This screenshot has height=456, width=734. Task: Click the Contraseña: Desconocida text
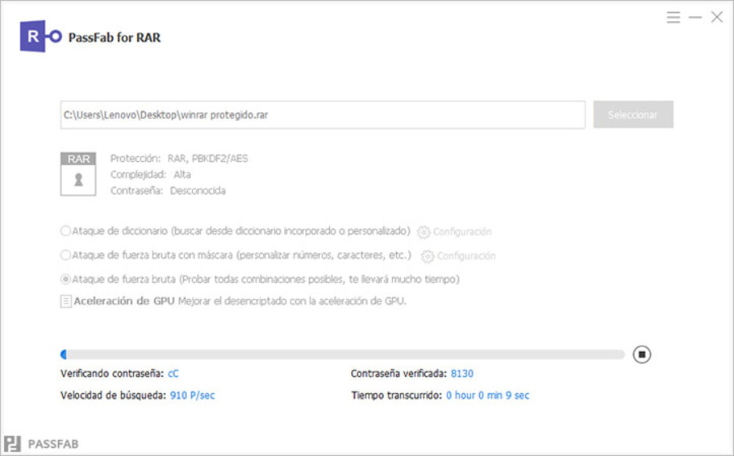[x=168, y=191]
